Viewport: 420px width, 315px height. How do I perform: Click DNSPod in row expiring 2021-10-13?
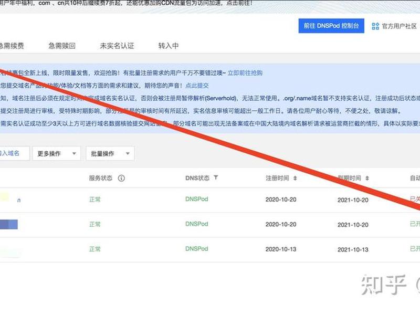pos(196,249)
